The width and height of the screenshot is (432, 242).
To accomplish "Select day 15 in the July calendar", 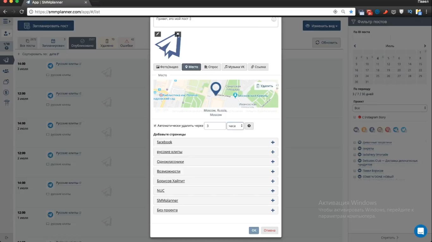I will click(x=420, y=64).
